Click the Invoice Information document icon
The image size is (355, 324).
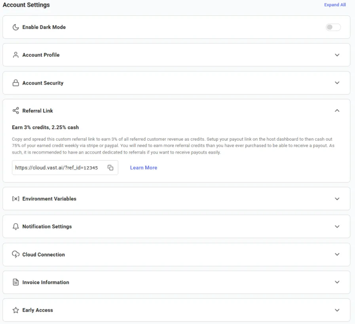(x=15, y=282)
